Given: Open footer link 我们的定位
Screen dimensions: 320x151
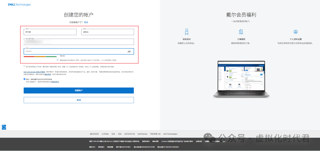Looking at the screenshot, I should (94, 134).
